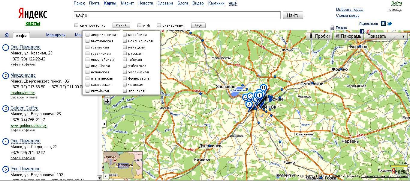Screen dimensions: 410x181
Task: Click the map marker numbered 2
Action: (249, 104)
